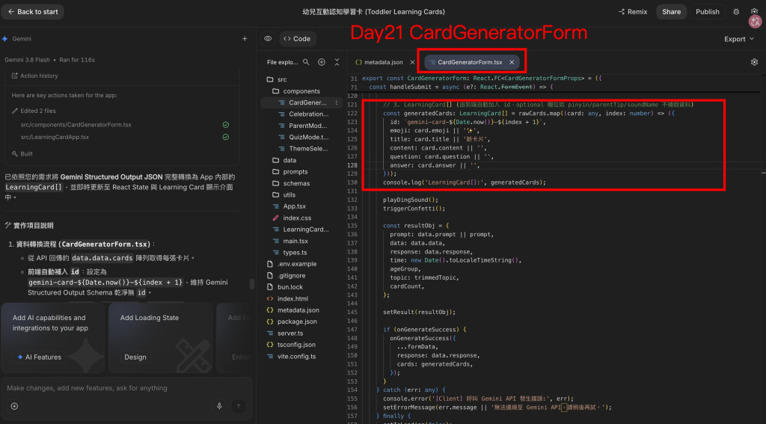Choose the Add Loading State suggestion card
Image resolution: width=766 pixels, height=424 pixels.
coord(160,337)
